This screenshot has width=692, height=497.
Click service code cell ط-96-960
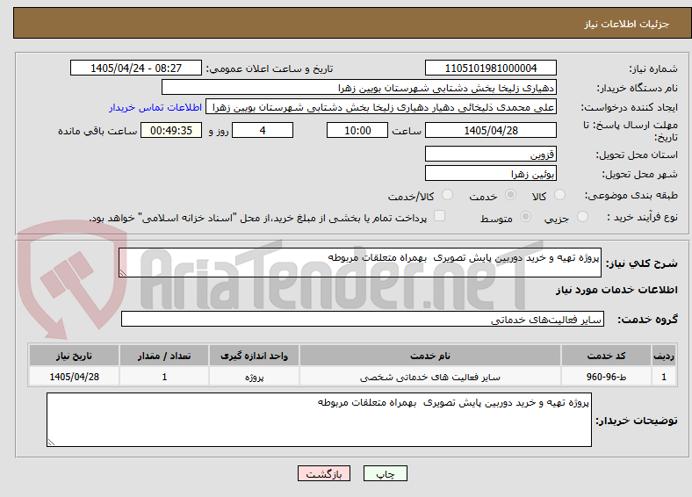[607, 377]
